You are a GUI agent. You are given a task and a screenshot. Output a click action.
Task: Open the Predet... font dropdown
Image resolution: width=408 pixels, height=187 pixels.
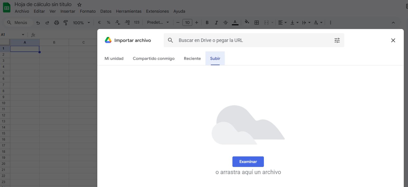(158, 23)
